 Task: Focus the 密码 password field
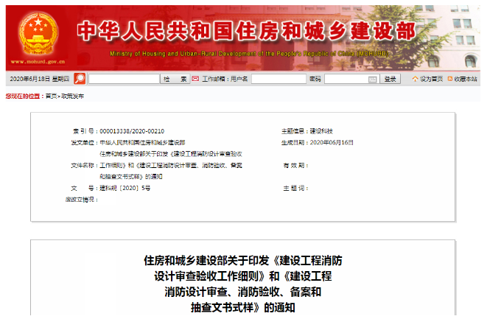coord(351,79)
